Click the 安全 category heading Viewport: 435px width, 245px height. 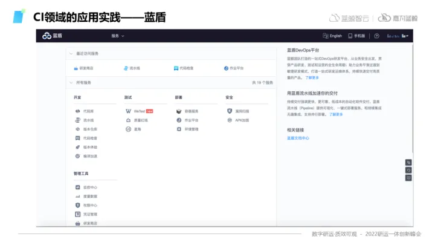pos(230,97)
